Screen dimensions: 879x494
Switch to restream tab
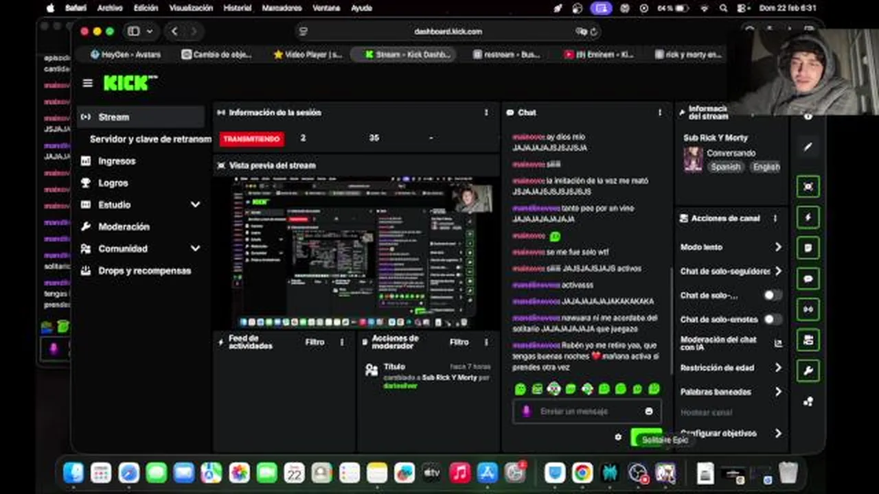point(506,54)
